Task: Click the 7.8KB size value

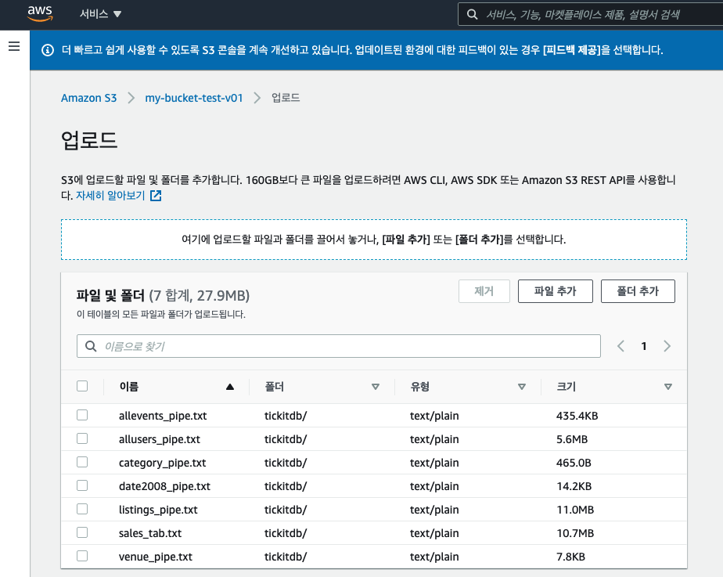Action: click(x=570, y=557)
